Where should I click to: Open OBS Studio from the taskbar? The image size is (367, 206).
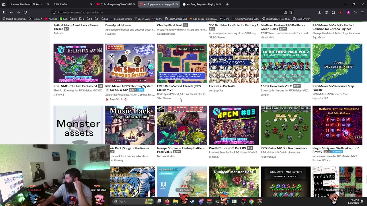243,201
